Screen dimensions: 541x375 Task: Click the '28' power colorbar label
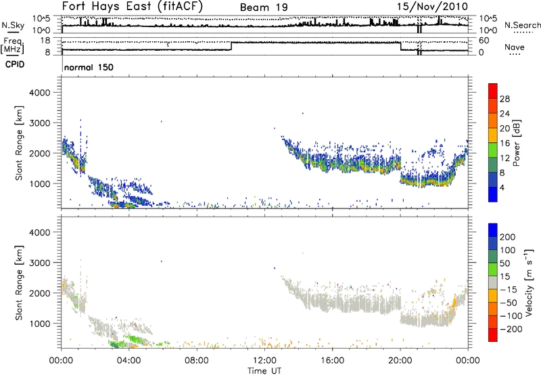tap(504, 99)
